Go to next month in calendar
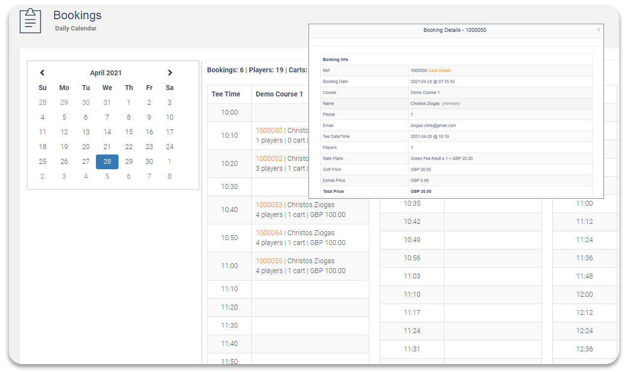This screenshot has width=631, height=372. pyautogui.click(x=170, y=73)
